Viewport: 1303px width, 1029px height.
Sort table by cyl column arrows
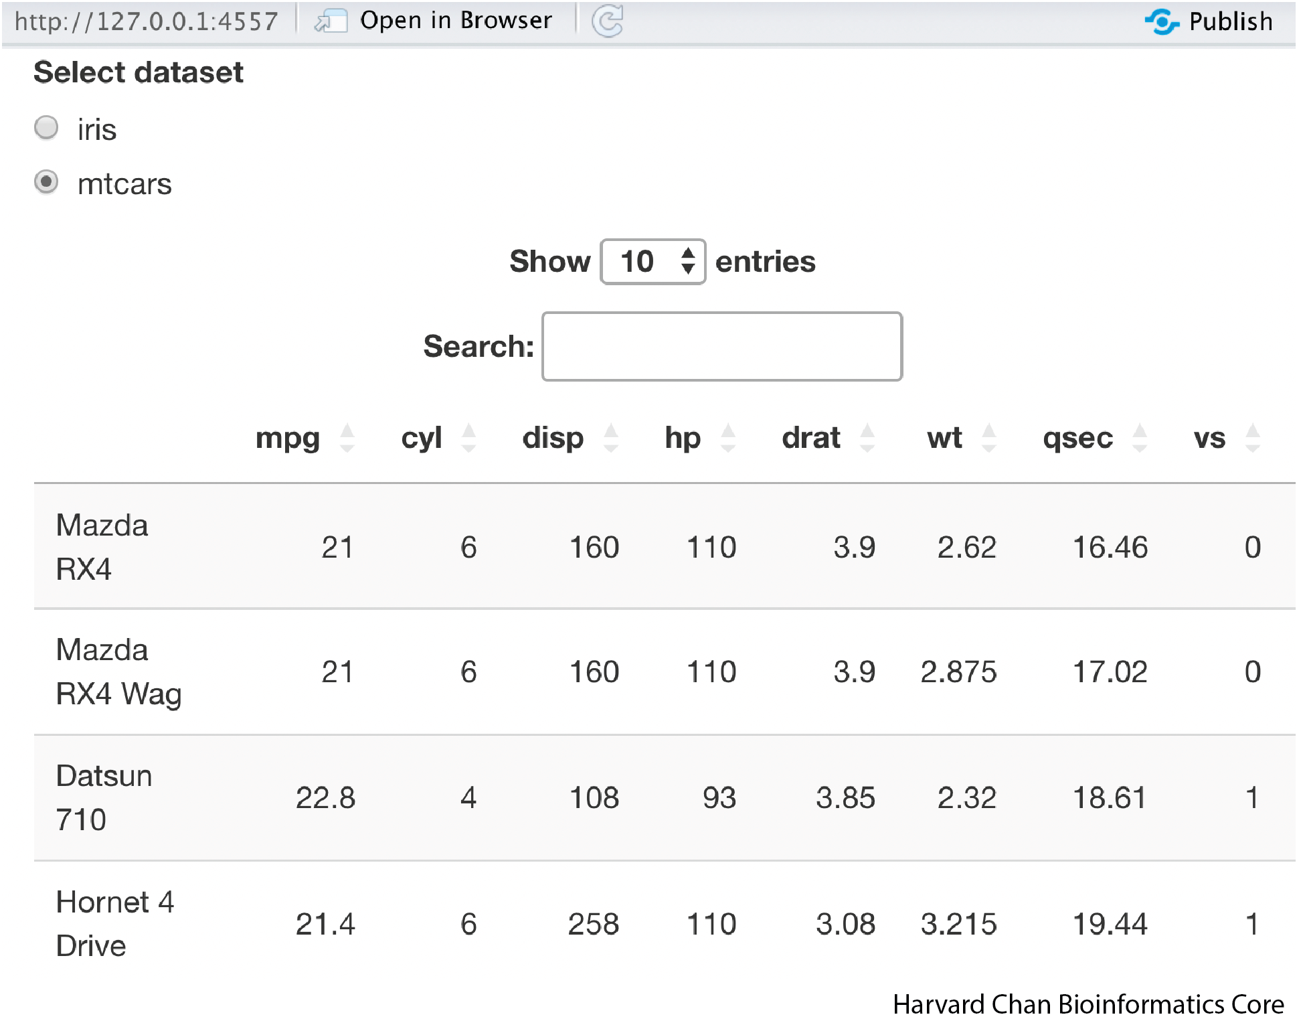[x=468, y=439]
